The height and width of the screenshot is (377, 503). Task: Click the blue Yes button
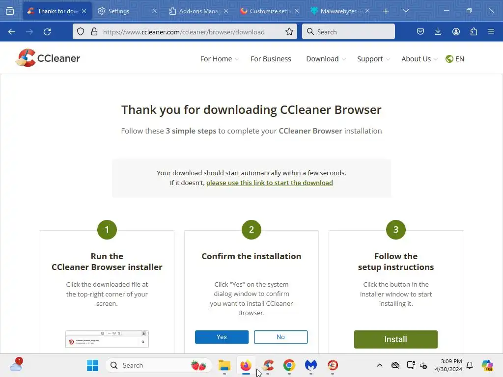point(222,337)
